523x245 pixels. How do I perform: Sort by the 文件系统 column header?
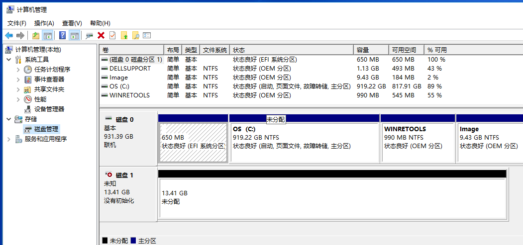click(215, 50)
